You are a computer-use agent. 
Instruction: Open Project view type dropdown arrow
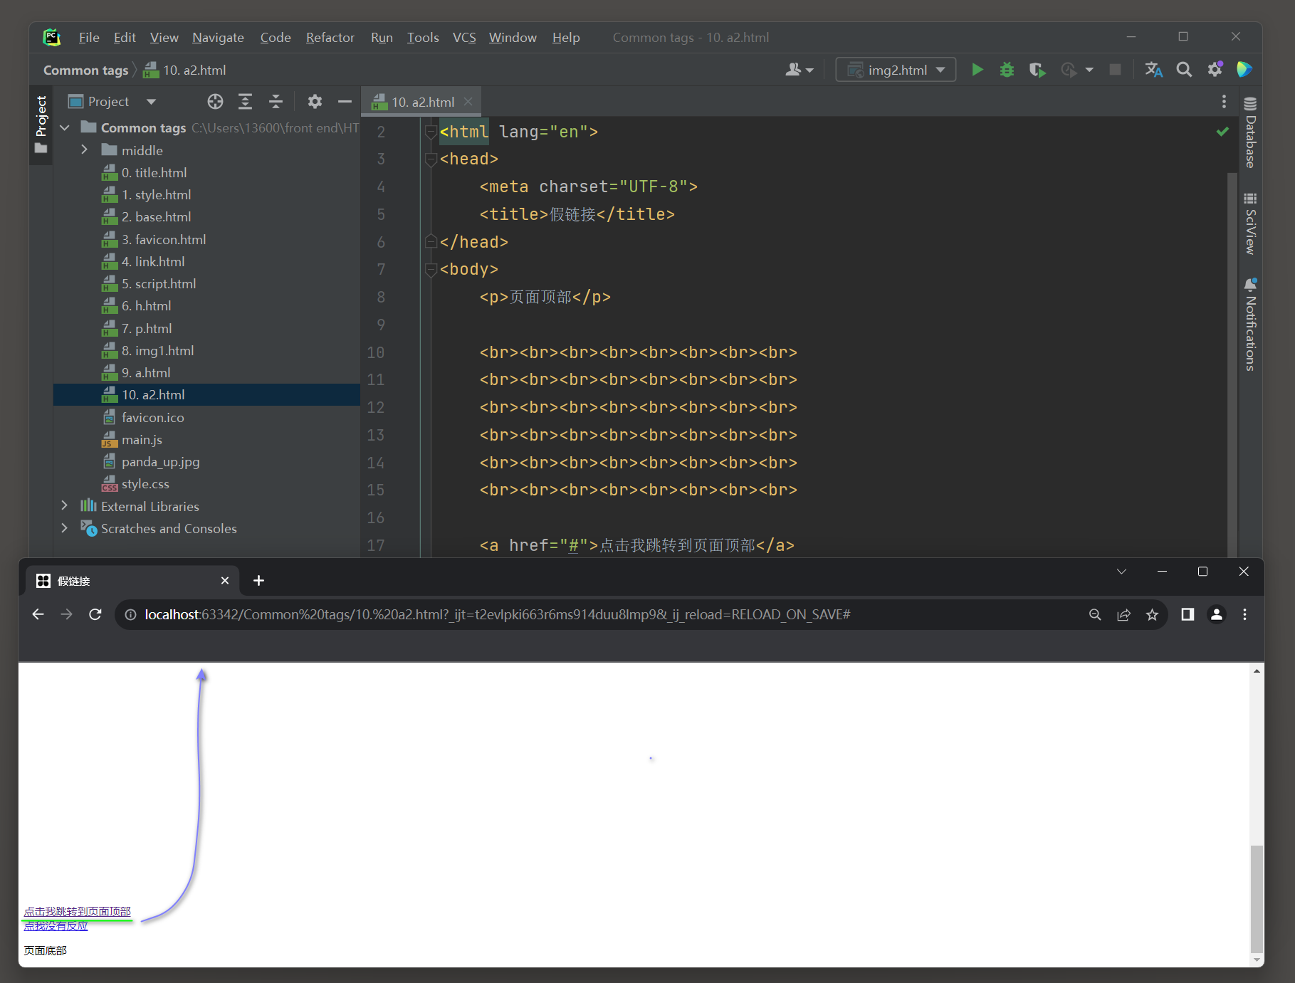click(151, 102)
